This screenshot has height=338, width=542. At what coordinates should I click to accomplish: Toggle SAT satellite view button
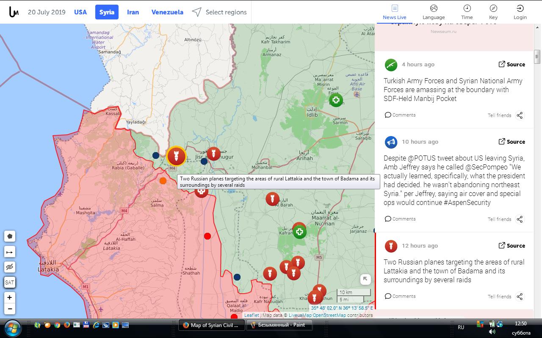[x=10, y=282]
